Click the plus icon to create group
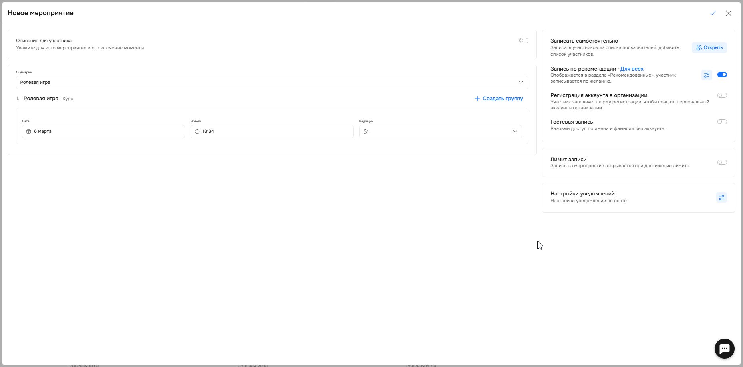The height and width of the screenshot is (367, 743). click(x=477, y=99)
